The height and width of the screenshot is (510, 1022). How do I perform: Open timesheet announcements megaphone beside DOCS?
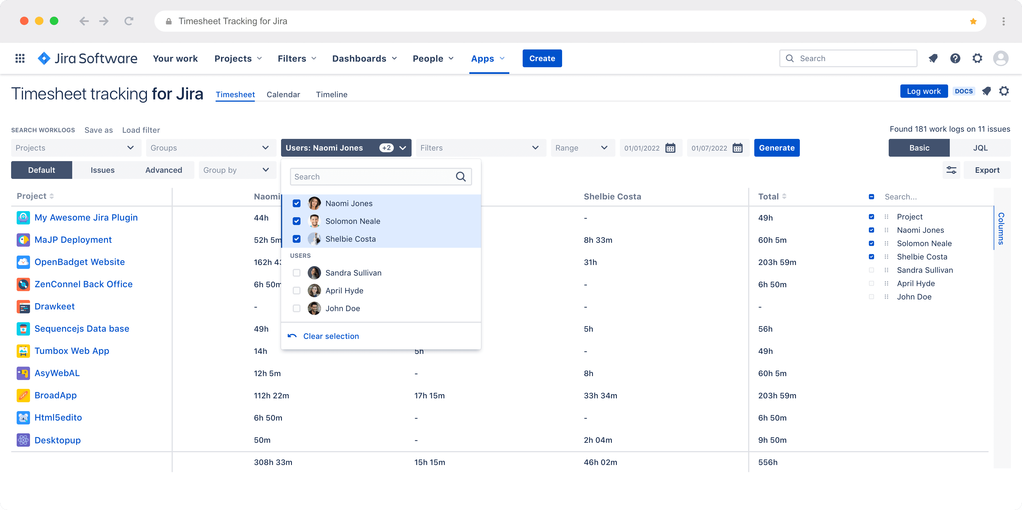[986, 91]
